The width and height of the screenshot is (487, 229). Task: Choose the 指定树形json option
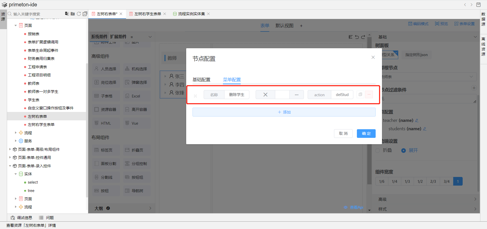(x=416, y=55)
